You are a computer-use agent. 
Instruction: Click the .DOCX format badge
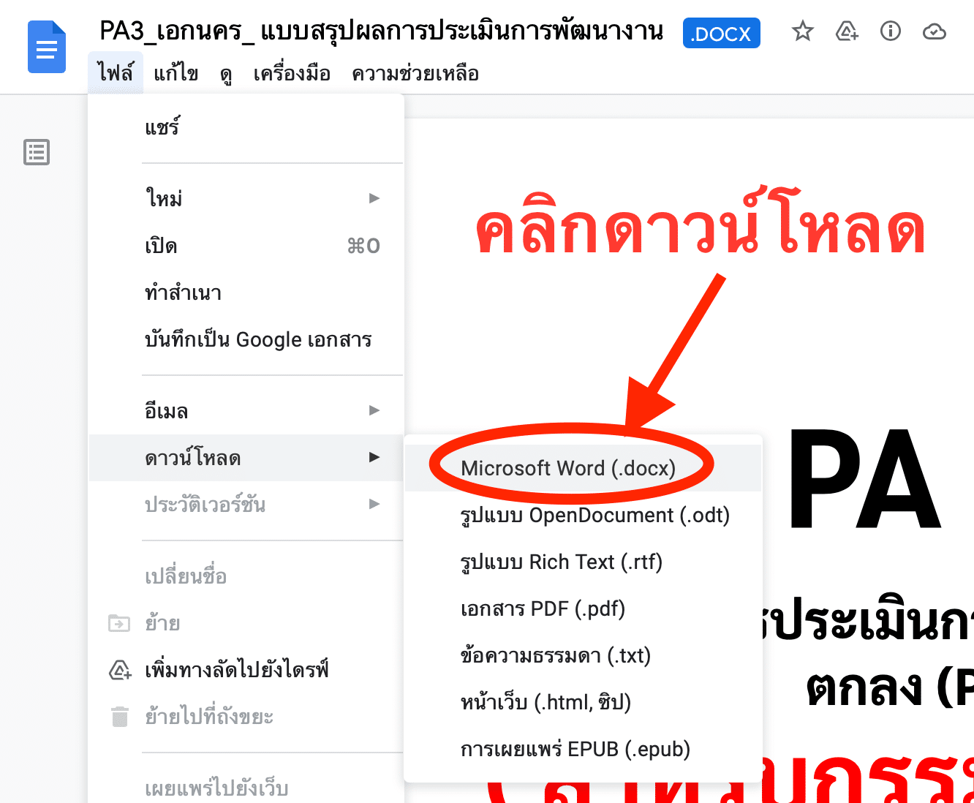(x=721, y=33)
